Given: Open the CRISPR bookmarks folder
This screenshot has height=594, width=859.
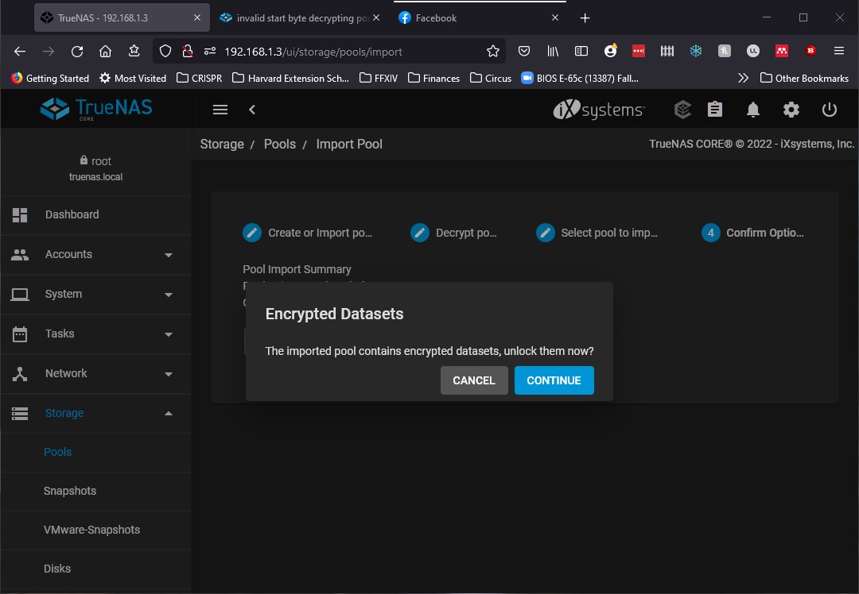Looking at the screenshot, I should pos(200,78).
